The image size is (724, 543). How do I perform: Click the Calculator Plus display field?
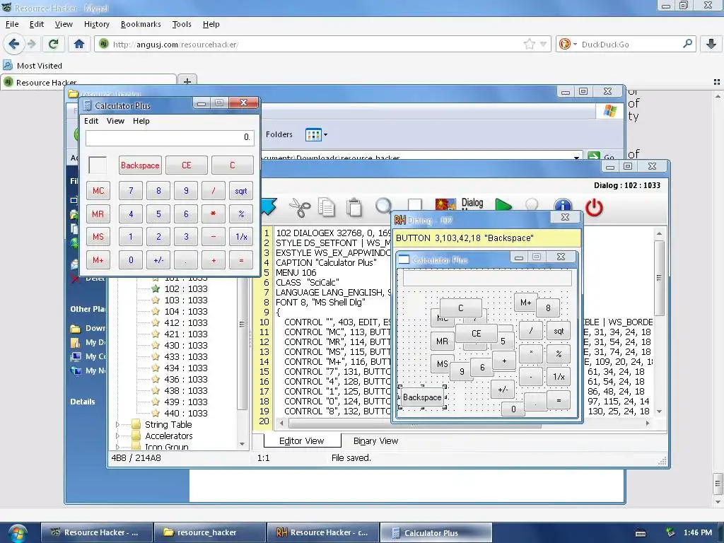(x=170, y=138)
